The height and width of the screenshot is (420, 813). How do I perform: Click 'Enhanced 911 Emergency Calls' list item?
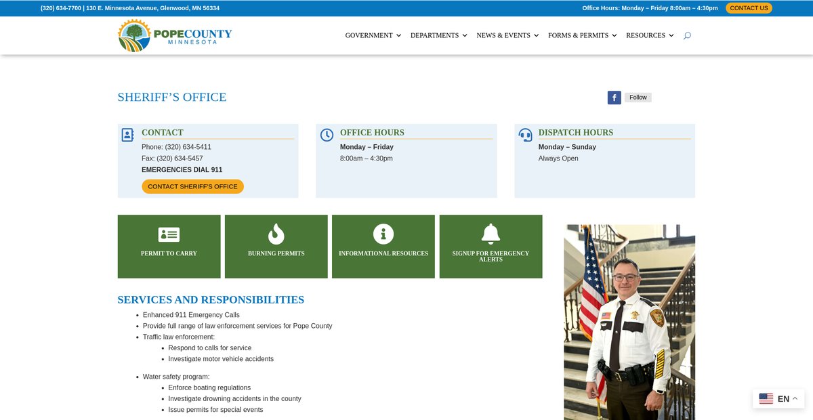pyautogui.click(x=191, y=315)
